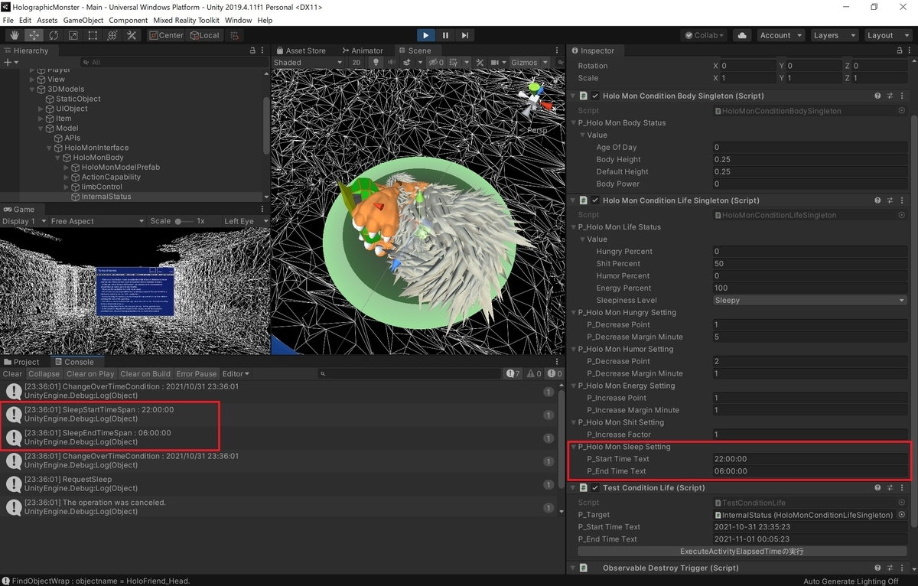Toggle hidden objects visibility in Scene

pos(435,62)
